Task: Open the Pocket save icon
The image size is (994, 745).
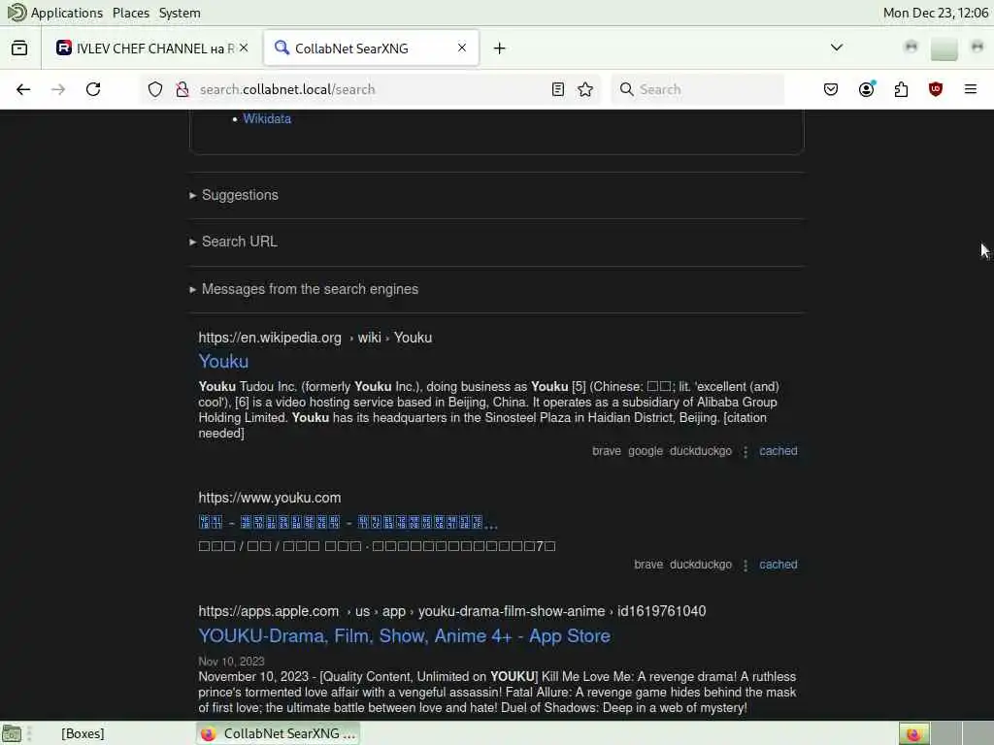Action: (831, 89)
